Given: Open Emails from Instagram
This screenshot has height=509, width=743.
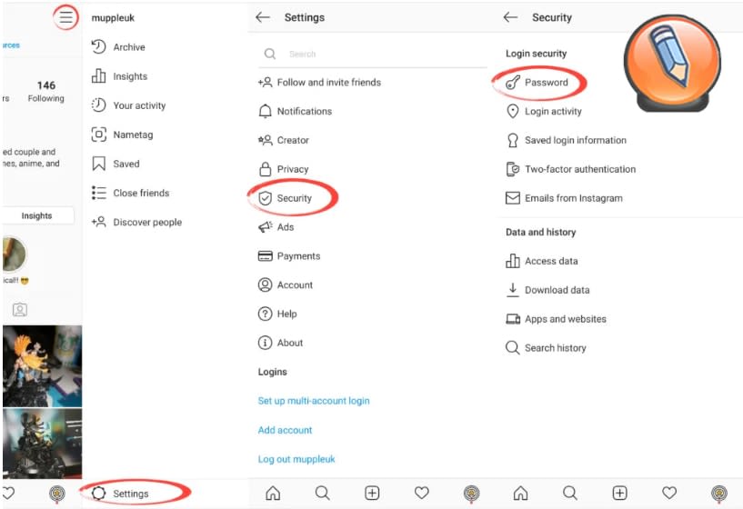Looking at the screenshot, I should [x=564, y=198].
